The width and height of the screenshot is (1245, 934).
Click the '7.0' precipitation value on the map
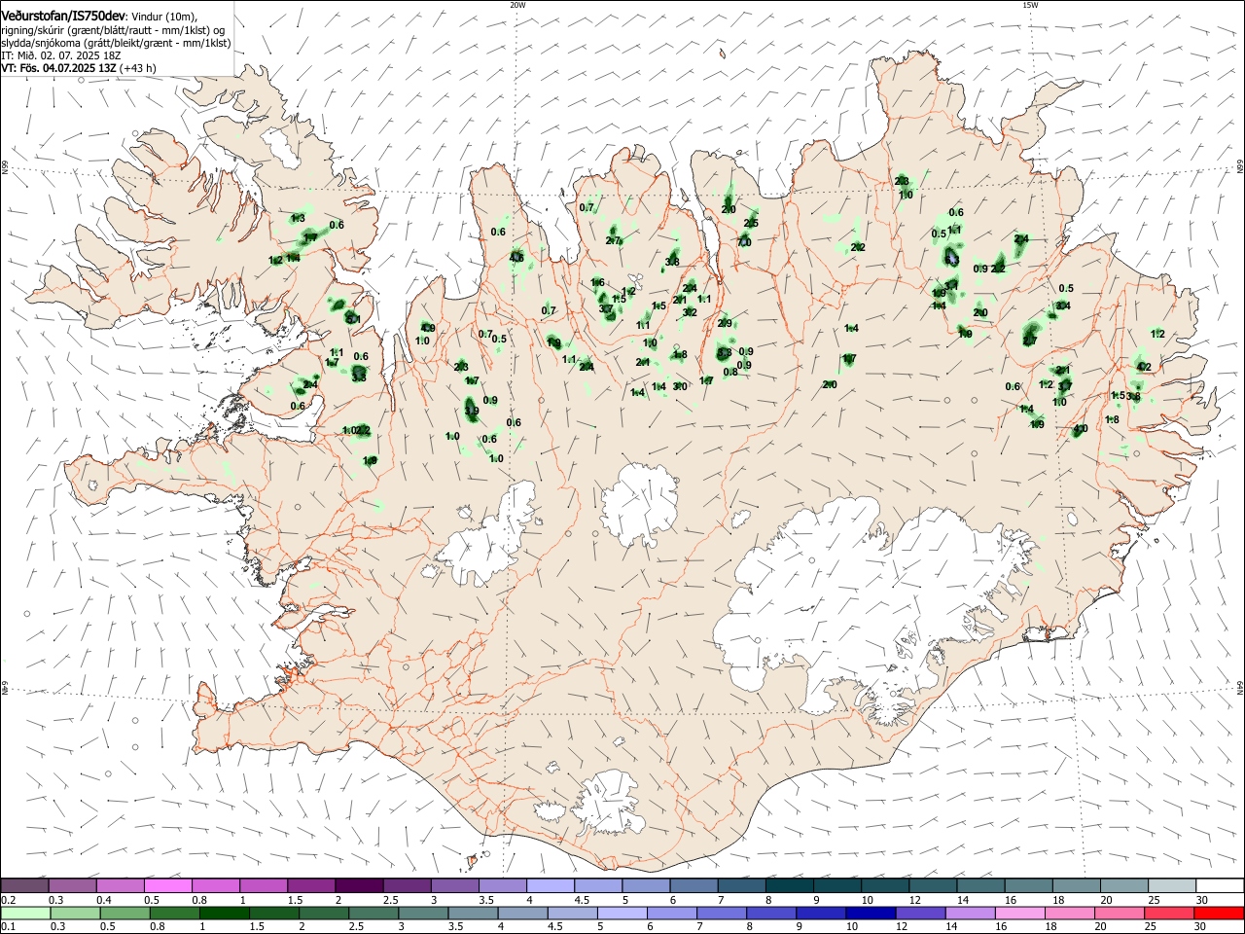coord(745,242)
